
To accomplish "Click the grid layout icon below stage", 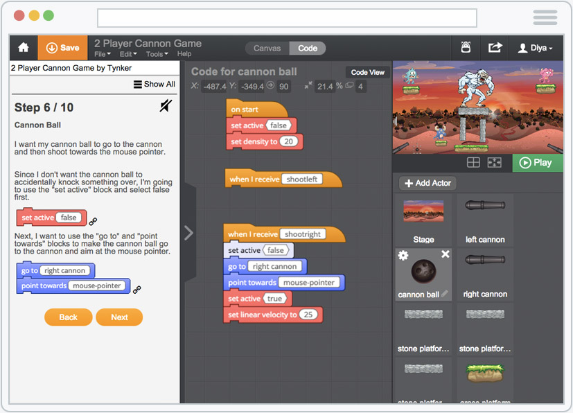I will pyautogui.click(x=473, y=163).
